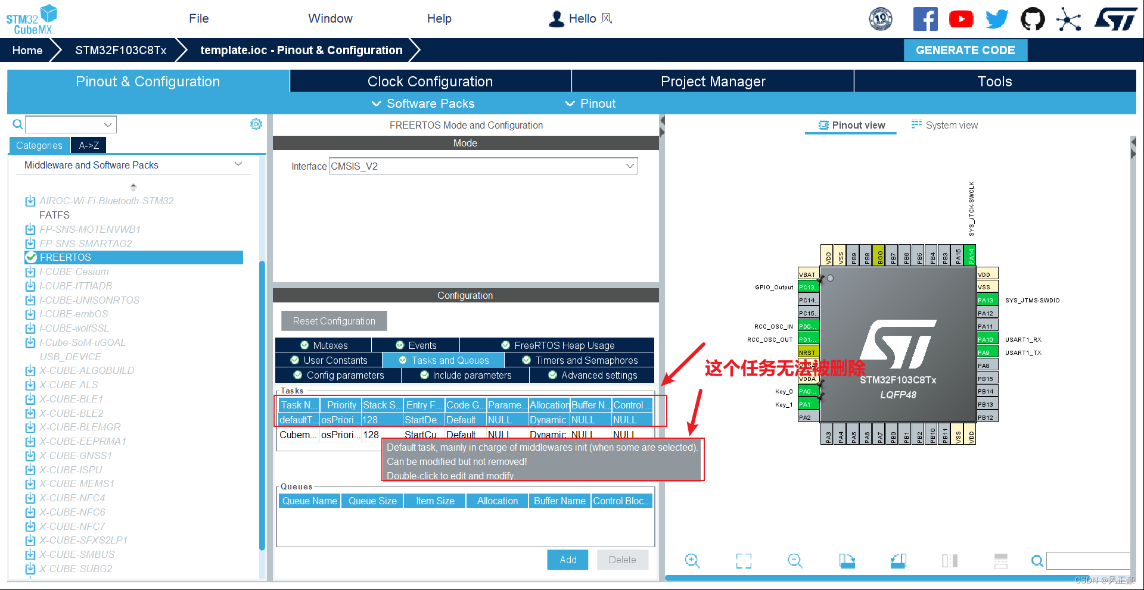Open the Help menu
Viewport: 1144px width, 590px height.
(x=439, y=18)
